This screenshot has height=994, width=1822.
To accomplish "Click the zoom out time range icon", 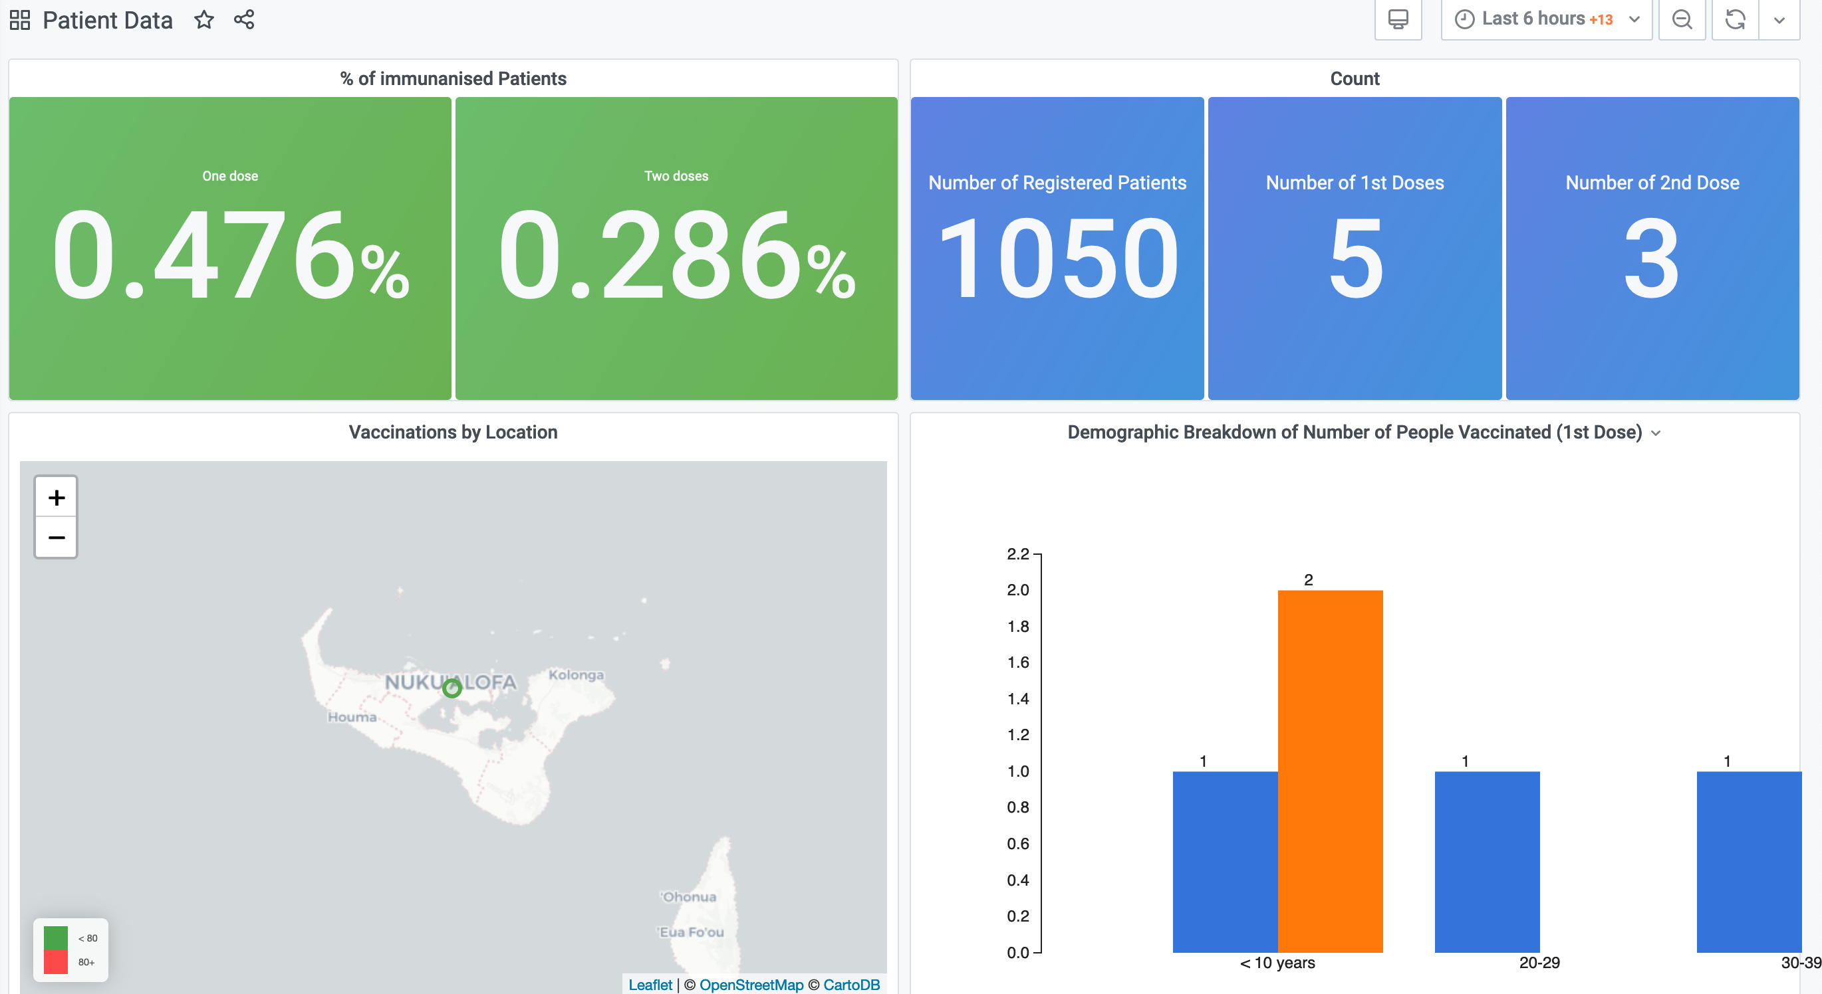I will 1682,19.
